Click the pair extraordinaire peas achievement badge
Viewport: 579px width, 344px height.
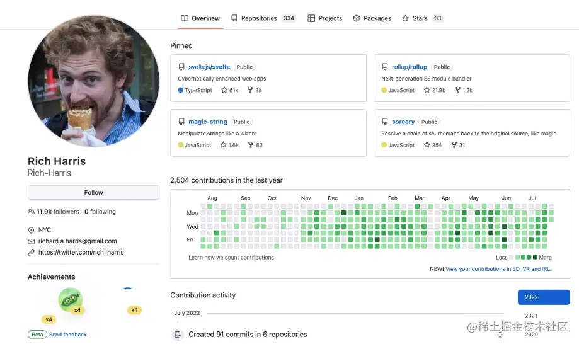click(x=70, y=300)
